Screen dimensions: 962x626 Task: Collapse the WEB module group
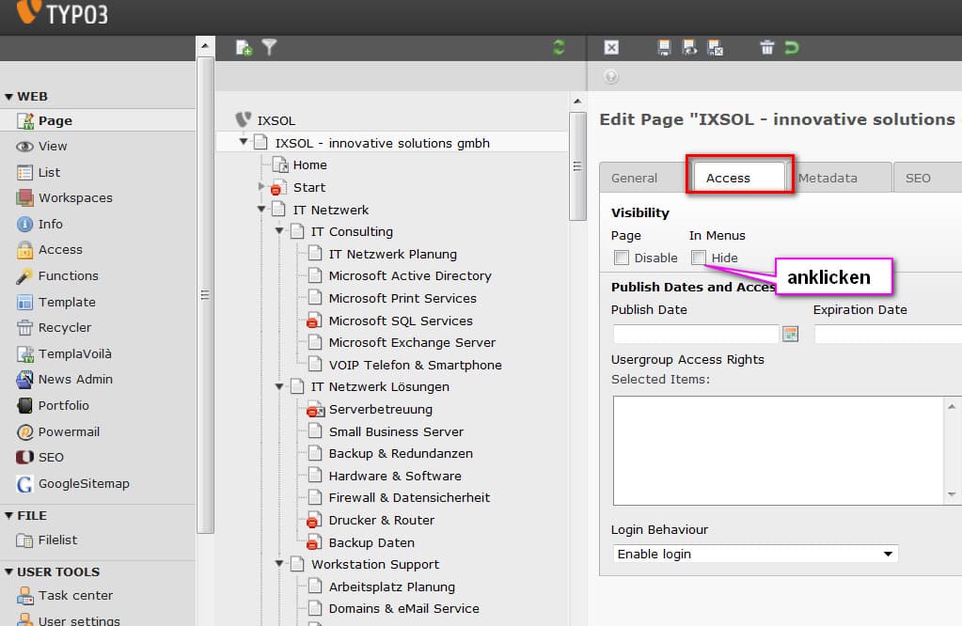[x=8, y=97]
